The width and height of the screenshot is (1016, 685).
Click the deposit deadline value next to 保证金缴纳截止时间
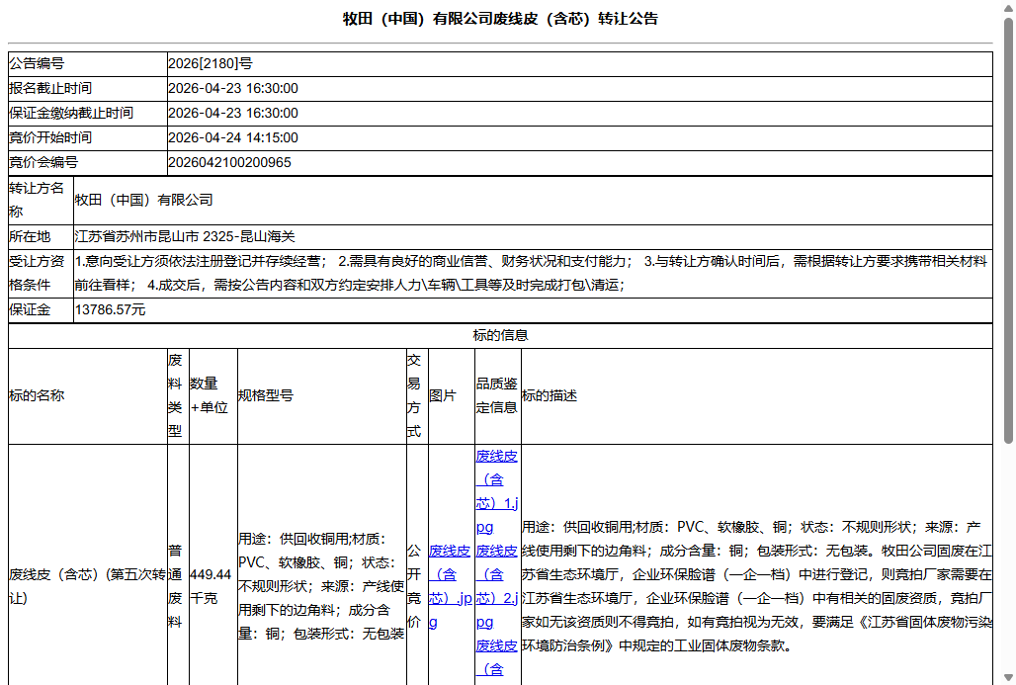pos(233,113)
